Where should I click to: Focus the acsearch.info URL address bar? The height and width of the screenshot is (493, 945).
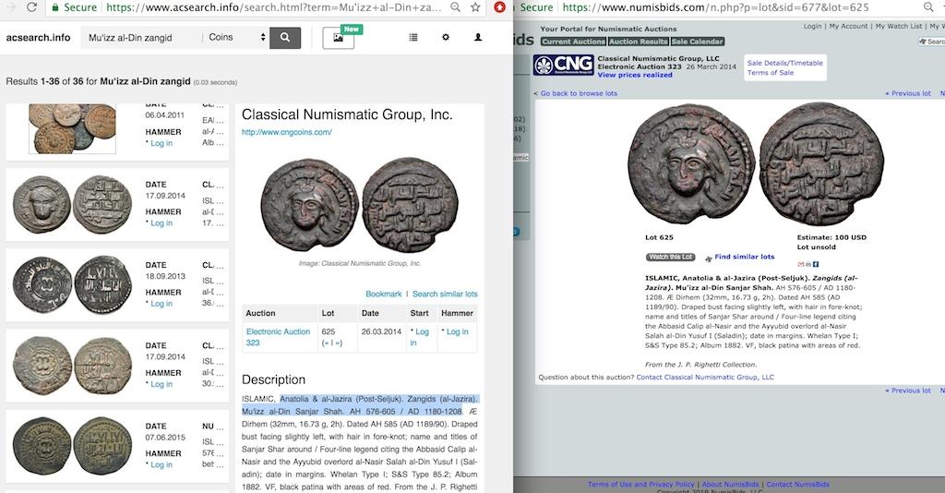click(x=273, y=7)
